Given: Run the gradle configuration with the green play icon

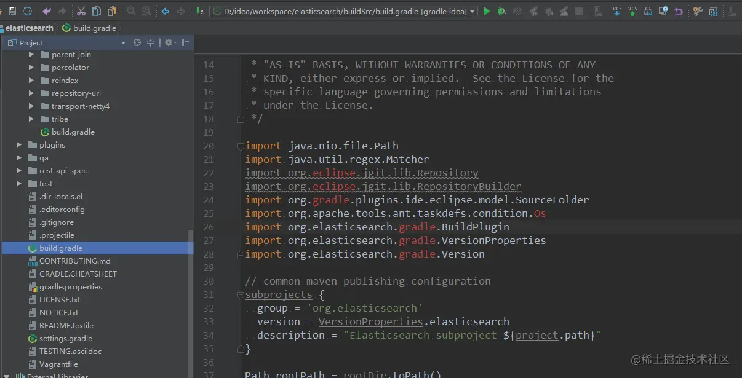Looking at the screenshot, I should click(x=487, y=11).
